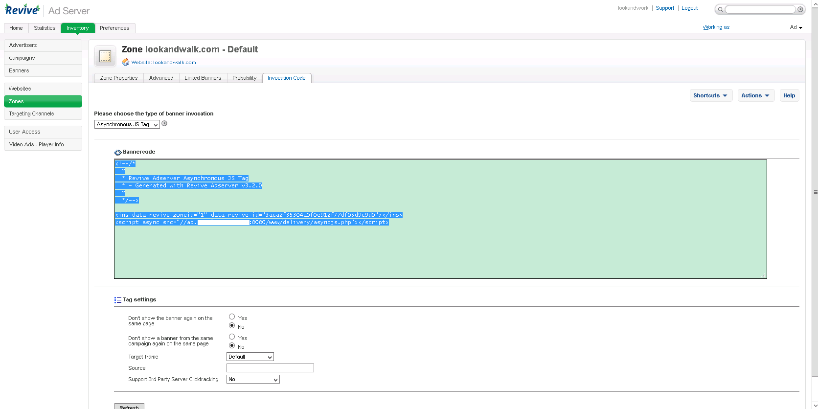Screen dimensions: 818x409
Task: Open the Website: lookandwalk.com link
Action: (x=163, y=63)
